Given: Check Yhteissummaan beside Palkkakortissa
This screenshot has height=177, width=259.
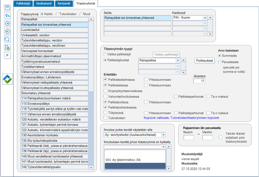Looking at the screenshot, I should (145, 102).
